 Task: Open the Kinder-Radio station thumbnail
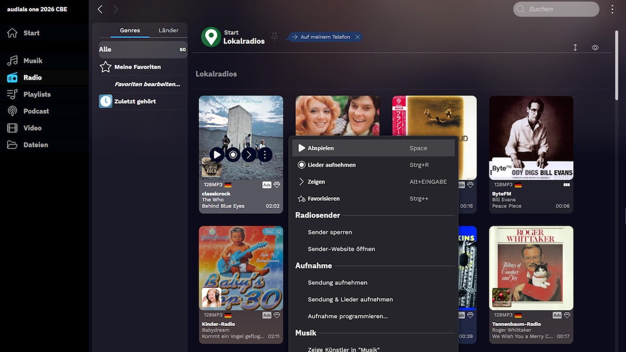(241, 268)
